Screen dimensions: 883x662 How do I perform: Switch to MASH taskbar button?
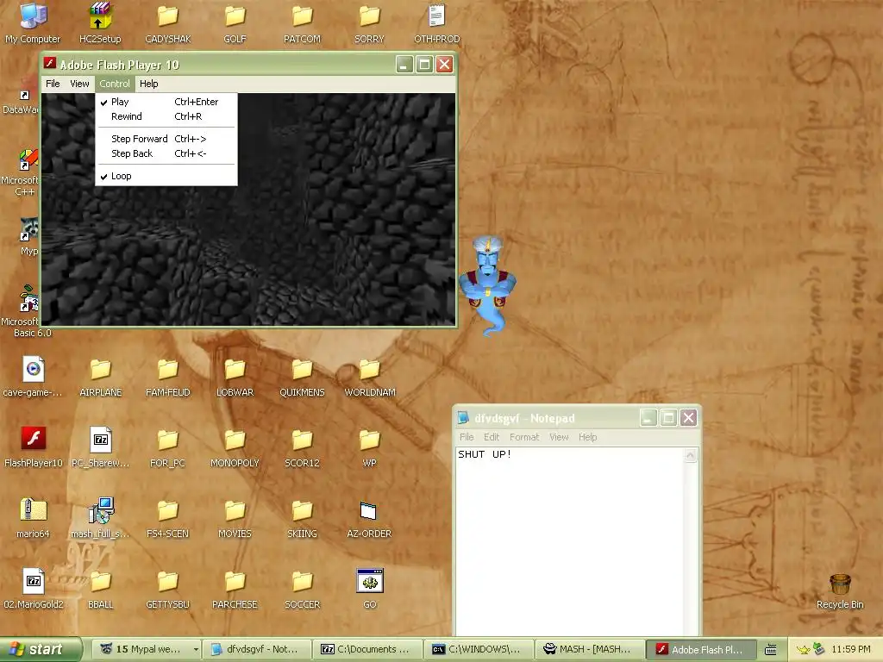[588, 650]
